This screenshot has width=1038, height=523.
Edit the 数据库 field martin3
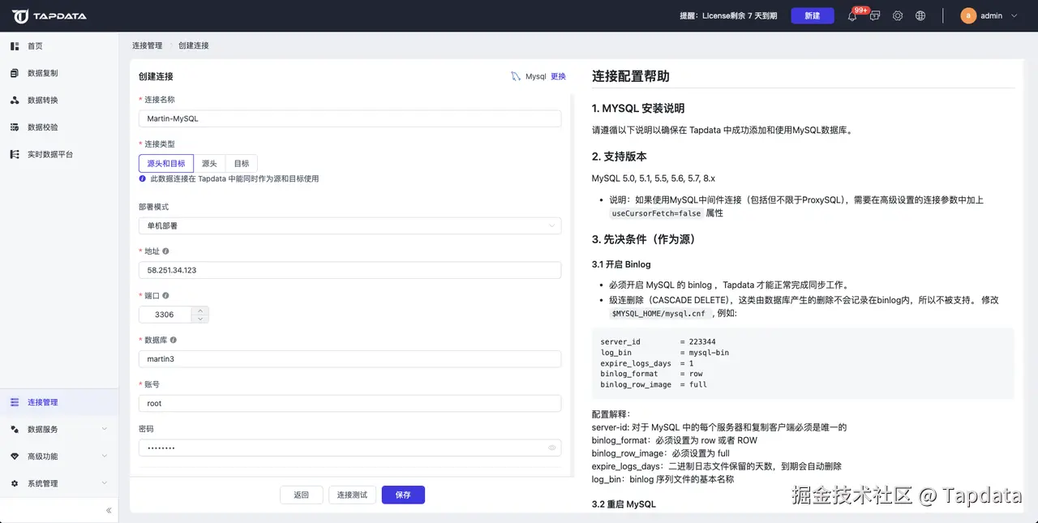(350, 358)
